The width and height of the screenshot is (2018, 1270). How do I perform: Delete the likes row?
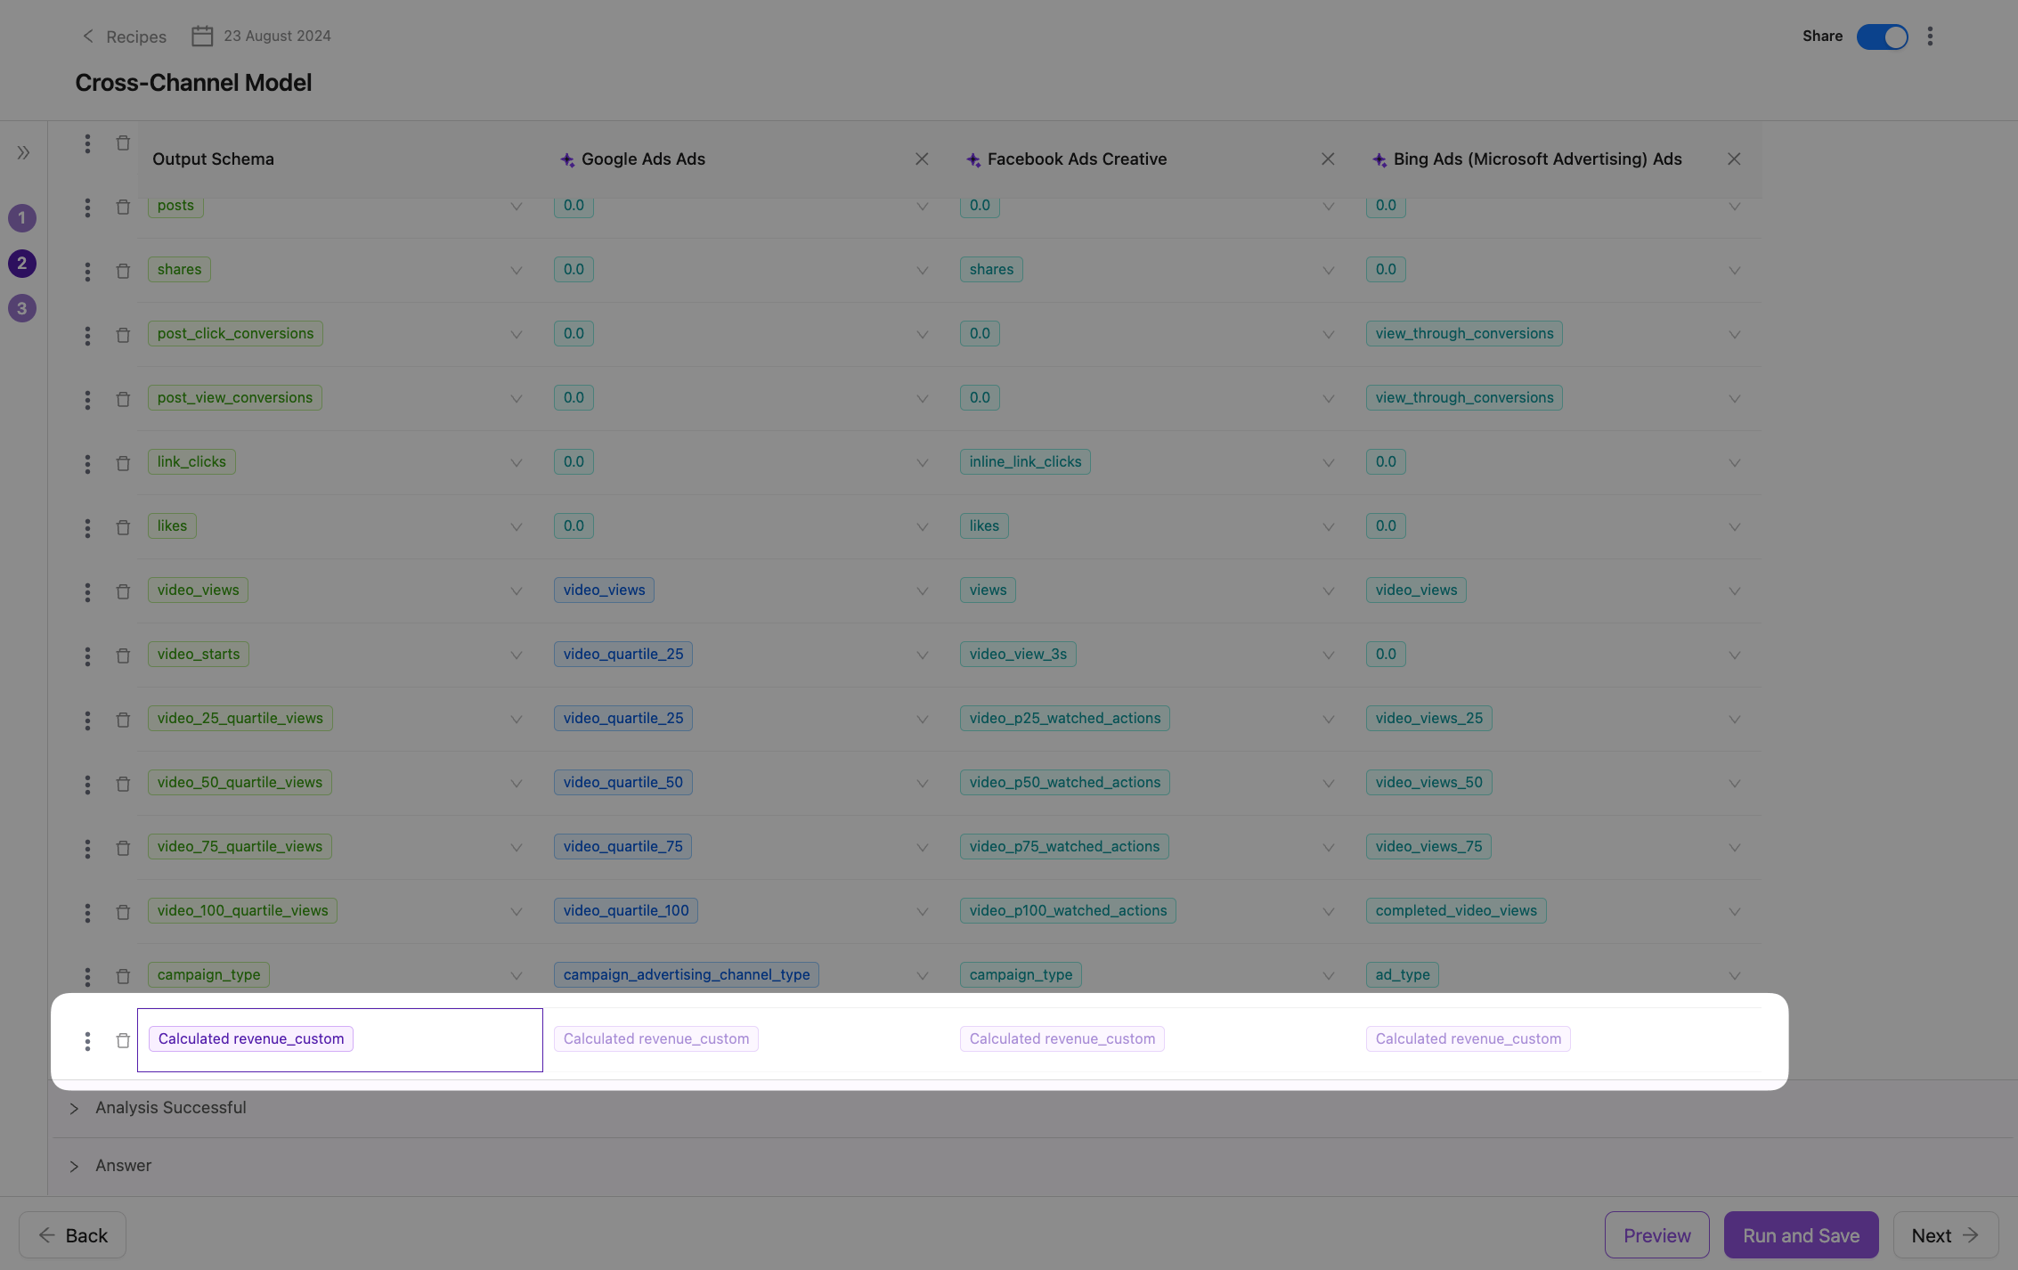click(123, 528)
